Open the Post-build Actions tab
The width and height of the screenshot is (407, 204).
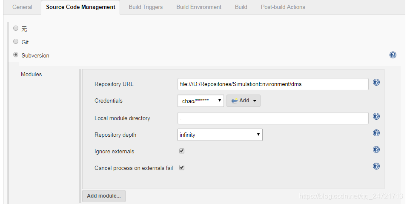[x=283, y=7]
